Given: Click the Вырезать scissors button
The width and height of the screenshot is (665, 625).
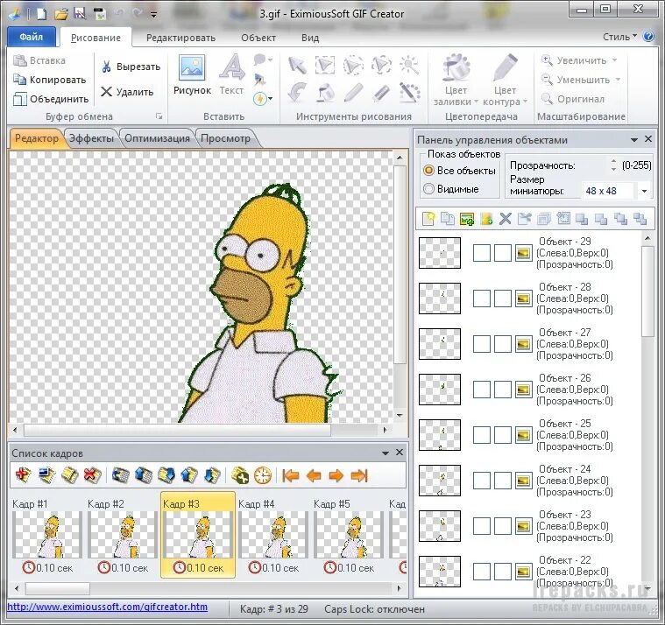Looking at the screenshot, I should pyautogui.click(x=131, y=67).
